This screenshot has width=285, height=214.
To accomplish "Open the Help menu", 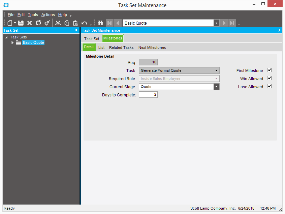I will pyautogui.click(x=63, y=15).
